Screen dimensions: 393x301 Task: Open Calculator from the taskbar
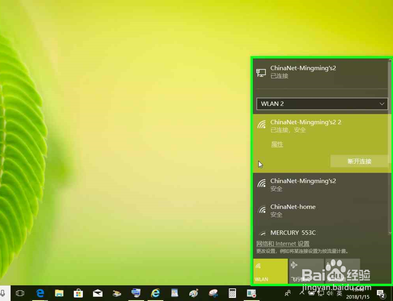tap(232, 293)
